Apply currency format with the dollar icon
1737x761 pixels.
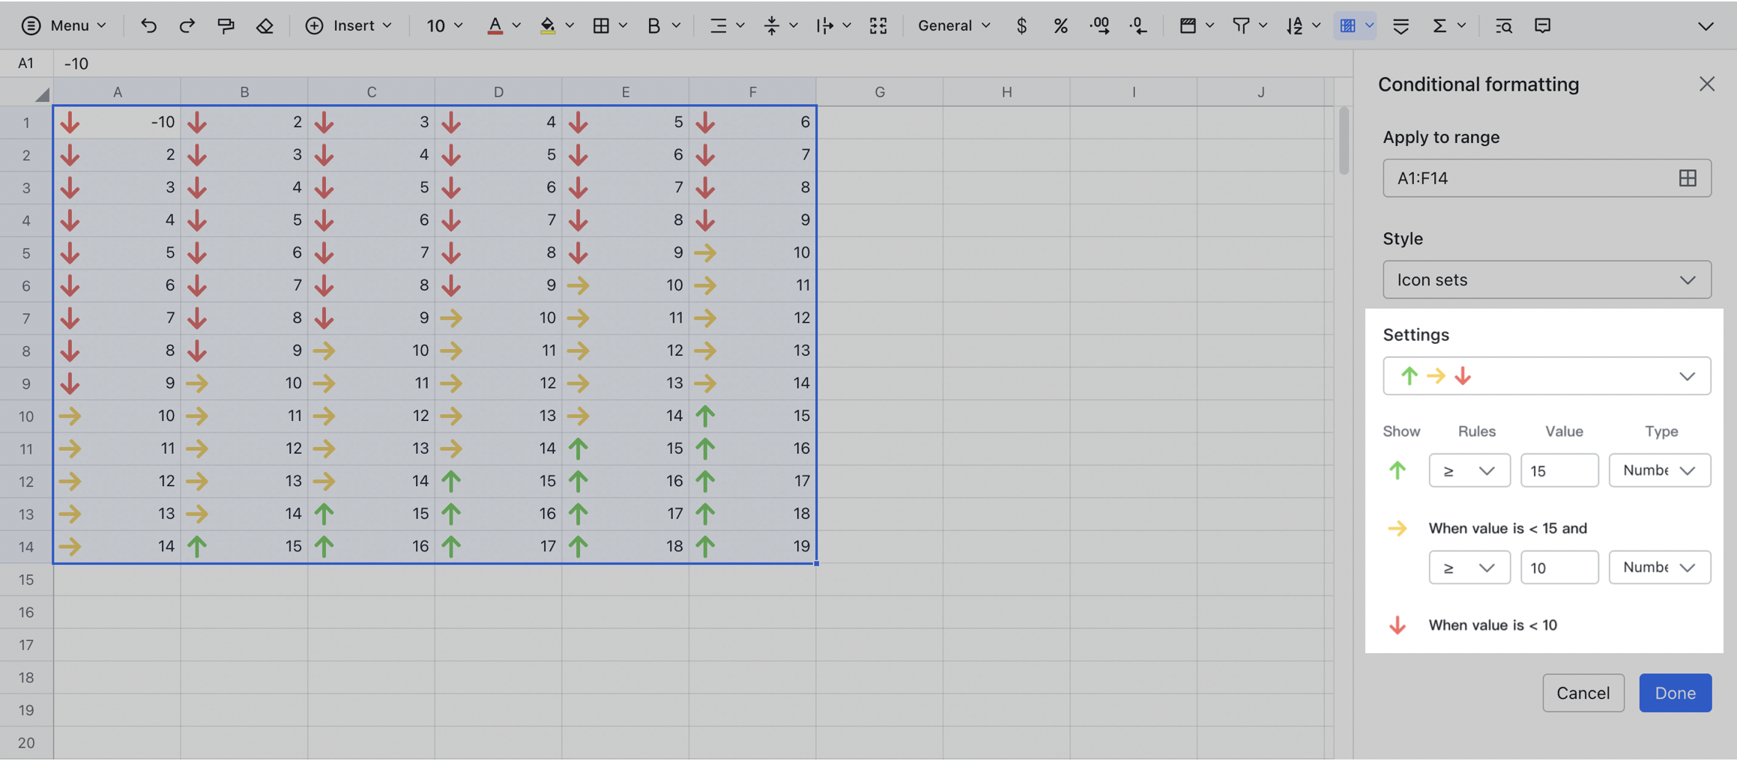coord(1021,25)
